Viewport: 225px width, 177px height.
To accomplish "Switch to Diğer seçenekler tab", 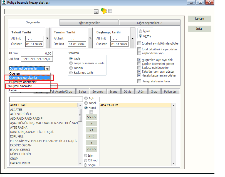I will click(x=89, y=23).
